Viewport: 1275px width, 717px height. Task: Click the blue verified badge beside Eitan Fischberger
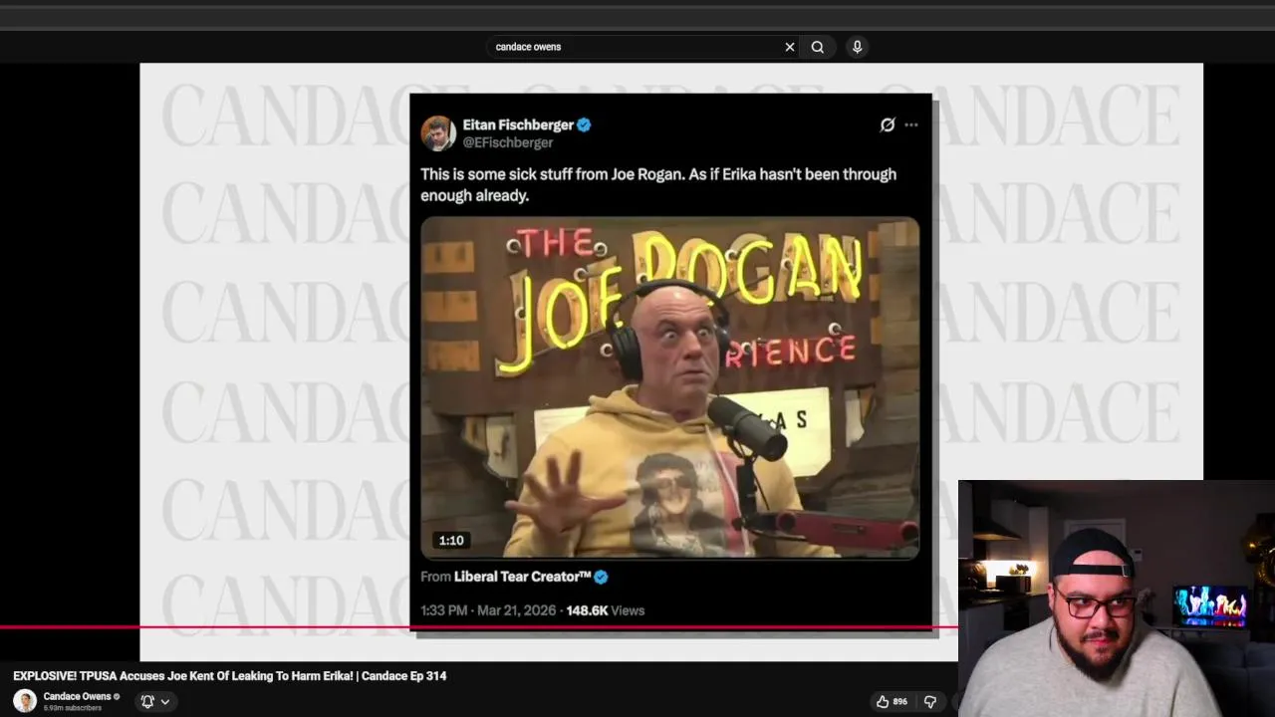tap(585, 124)
